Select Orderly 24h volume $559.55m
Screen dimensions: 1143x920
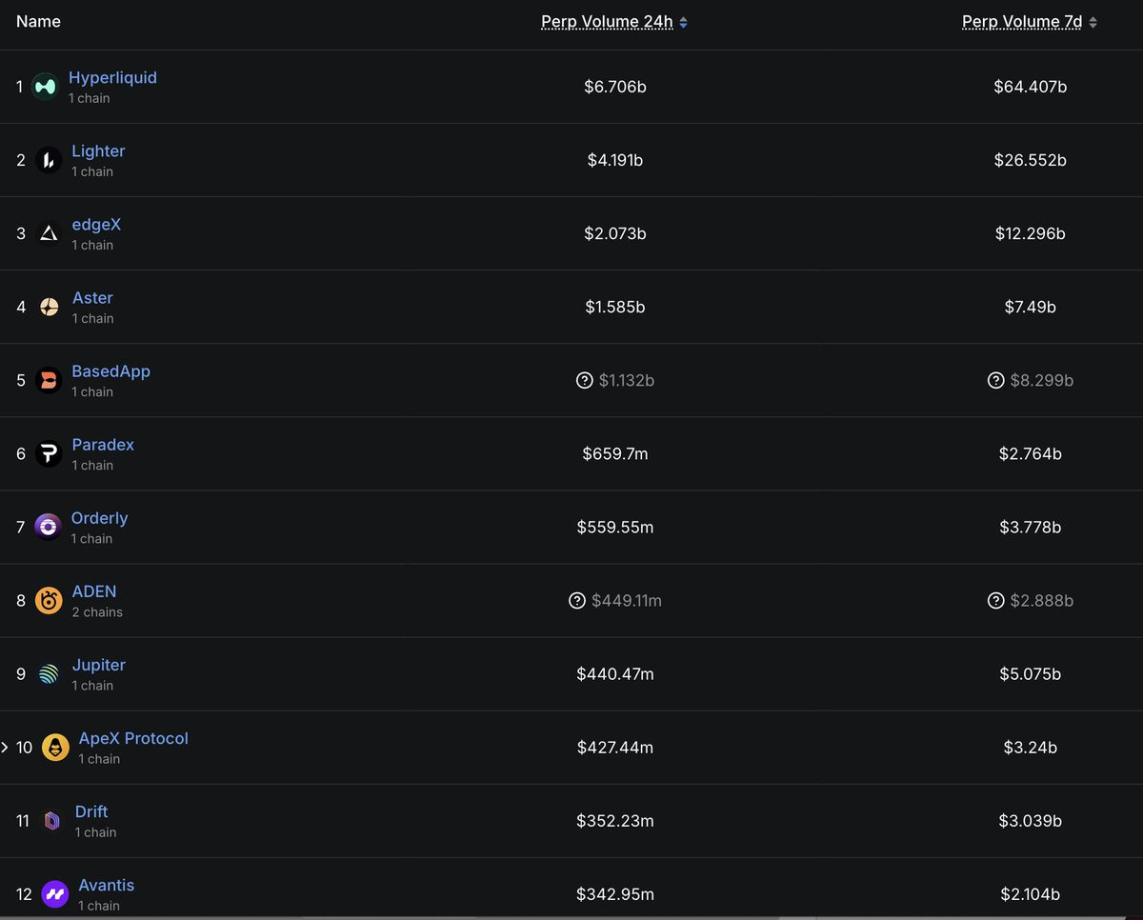615,527
